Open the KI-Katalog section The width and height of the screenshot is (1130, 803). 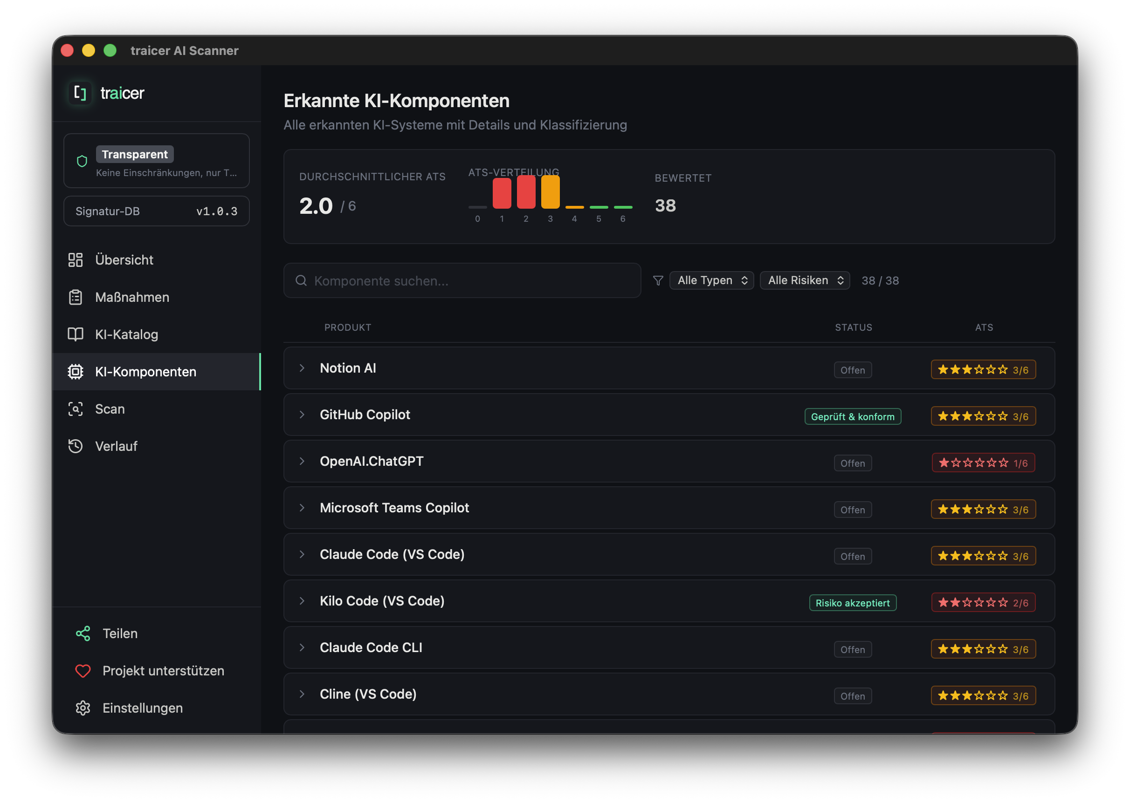click(156, 334)
